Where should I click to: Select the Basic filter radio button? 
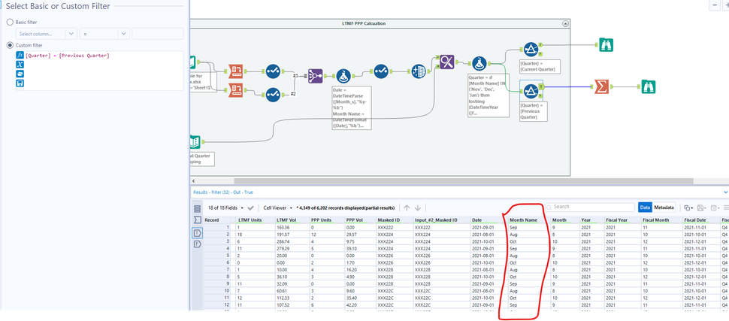[10, 23]
